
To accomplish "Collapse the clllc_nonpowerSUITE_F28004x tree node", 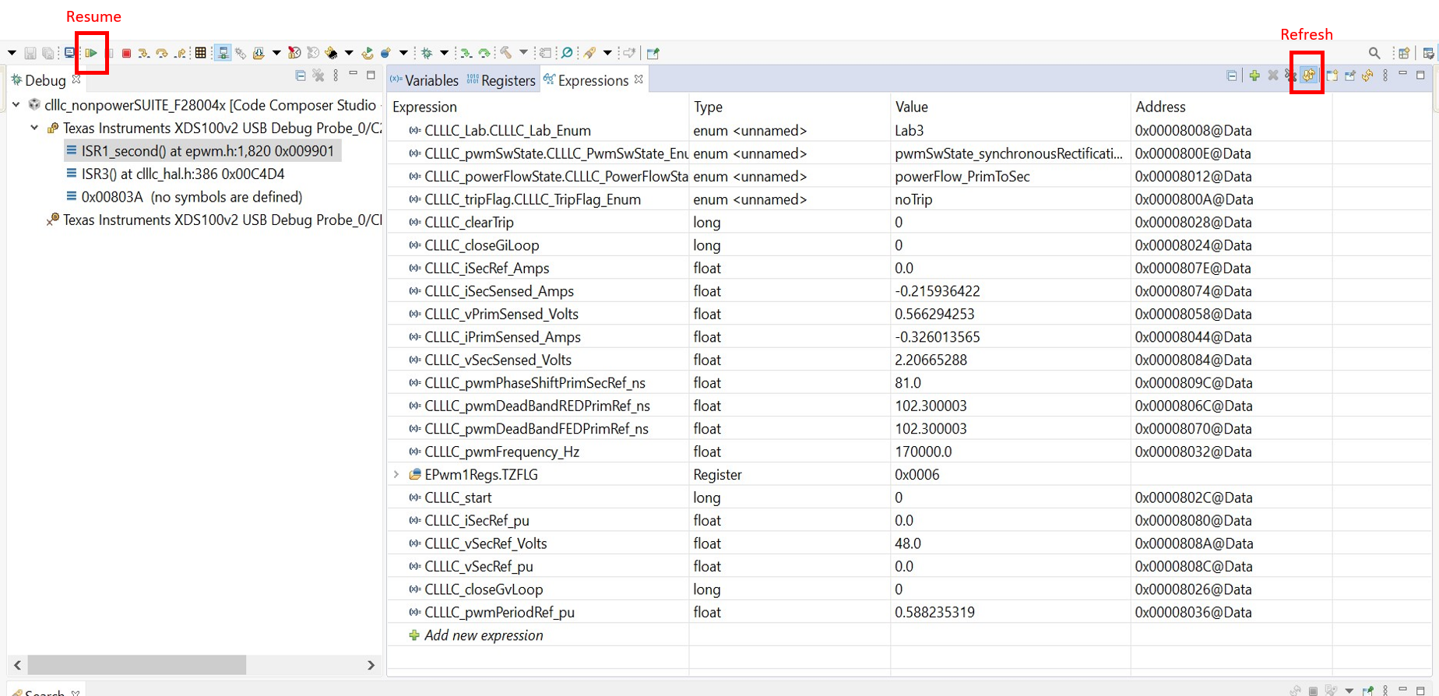I will tap(16, 104).
